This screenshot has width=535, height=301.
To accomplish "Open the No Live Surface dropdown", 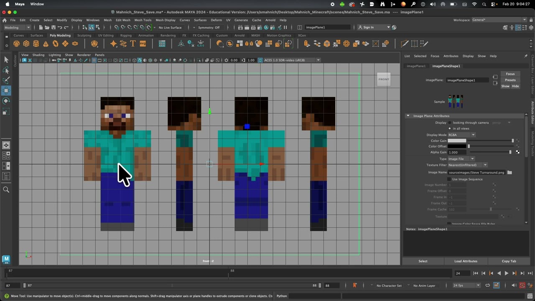I will click(170, 27).
